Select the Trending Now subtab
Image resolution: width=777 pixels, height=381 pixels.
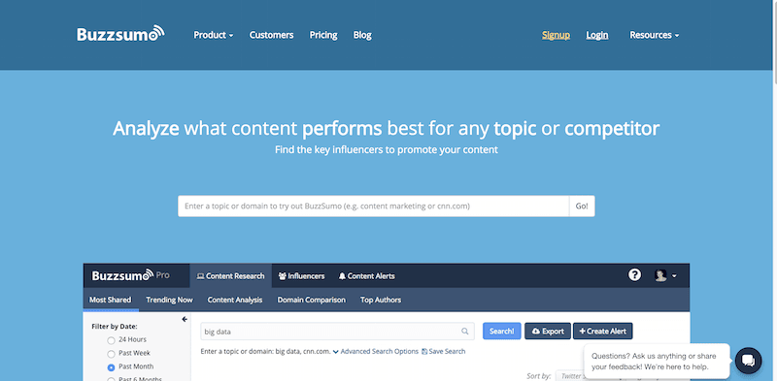169,300
